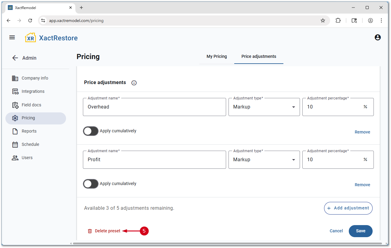
Task: Expand Adjustment type dropdown for Overhead
Action: point(264,107)
